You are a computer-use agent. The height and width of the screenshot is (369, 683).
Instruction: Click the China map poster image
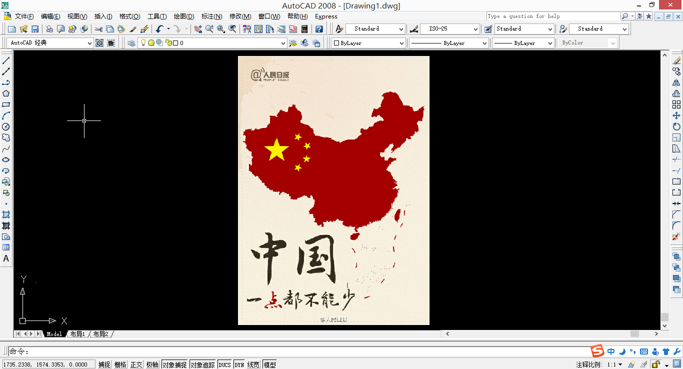coord(333,190)
